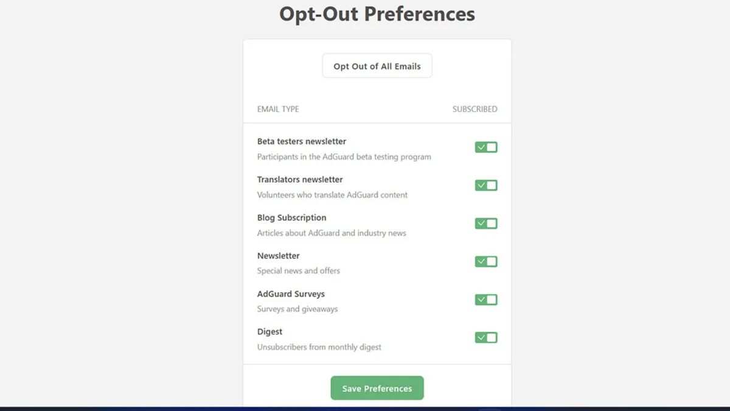Viewport: 730px width, 411px height.
Task: Click the Newsletter row label
Action: tap(278, 256)
